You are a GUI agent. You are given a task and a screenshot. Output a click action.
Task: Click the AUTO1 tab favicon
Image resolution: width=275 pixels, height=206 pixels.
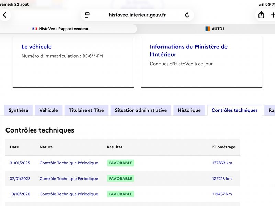(208, 29)
